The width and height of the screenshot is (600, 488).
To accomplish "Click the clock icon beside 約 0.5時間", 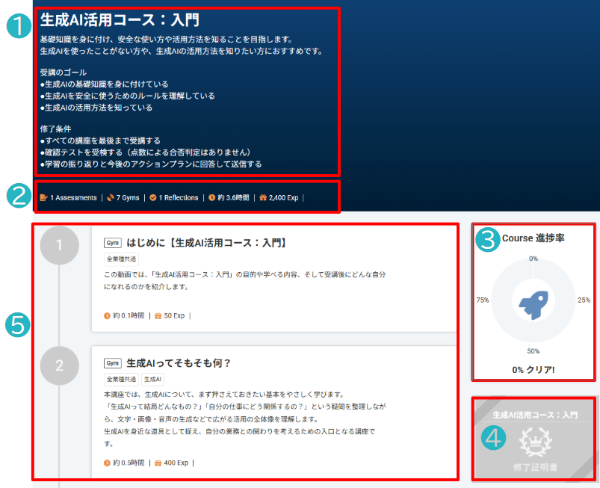I will pos(107,463).
